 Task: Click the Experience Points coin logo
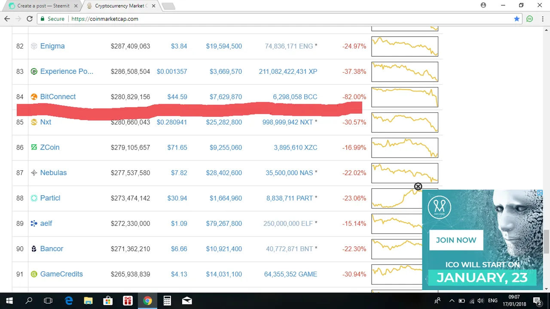(34, 71)
